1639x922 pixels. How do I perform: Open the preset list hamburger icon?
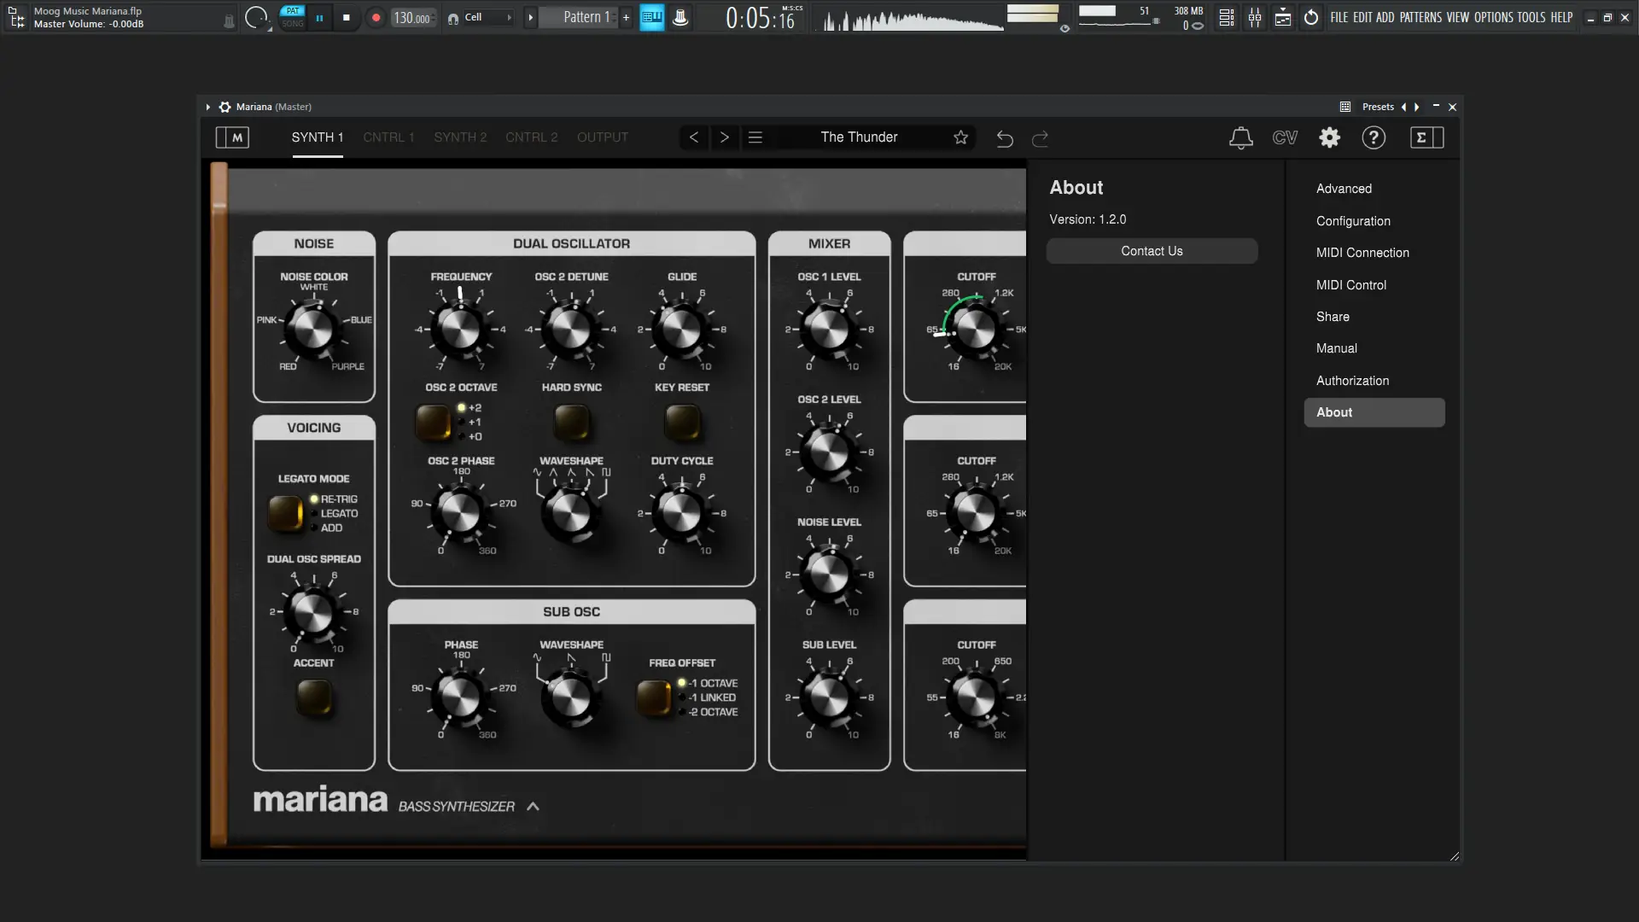point(755,137)
